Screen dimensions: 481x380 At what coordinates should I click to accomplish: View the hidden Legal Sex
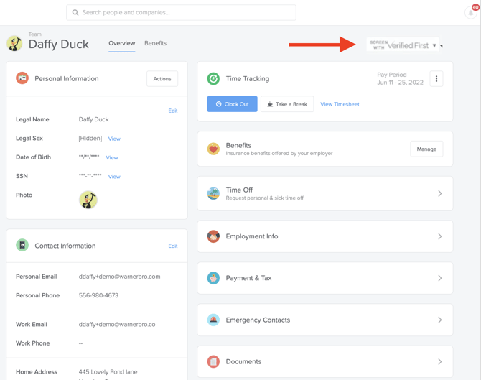point(114,139)
